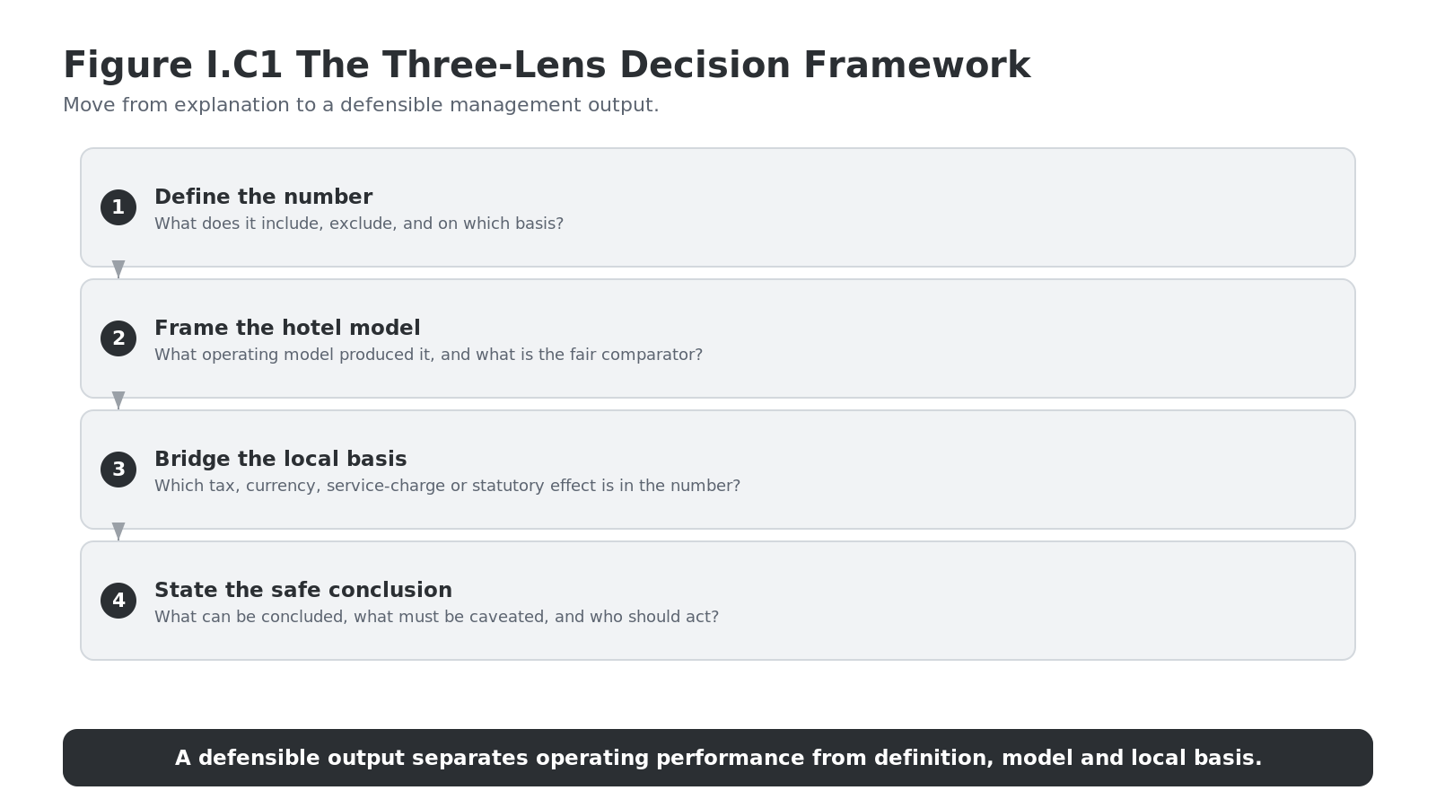
Task: Click the subtitle about defensible management output
Action: coord(361,105)
